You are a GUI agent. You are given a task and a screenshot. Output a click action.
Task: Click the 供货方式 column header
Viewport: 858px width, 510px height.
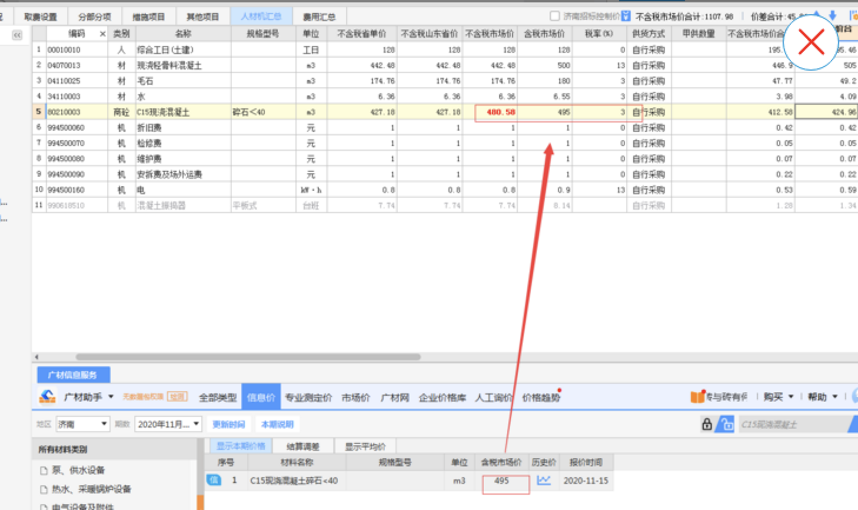(x=649, y=34)
